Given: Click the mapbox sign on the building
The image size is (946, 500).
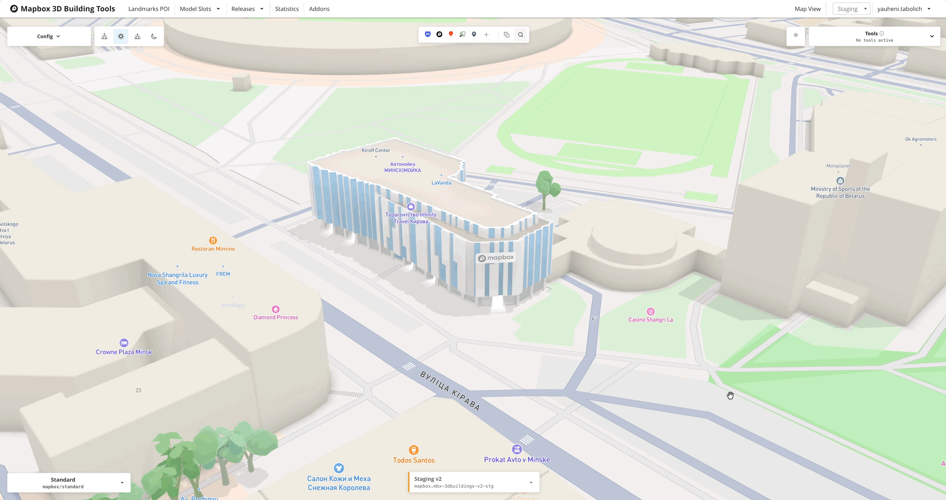Looking at the screenshot, I should (x=496, y=258).
